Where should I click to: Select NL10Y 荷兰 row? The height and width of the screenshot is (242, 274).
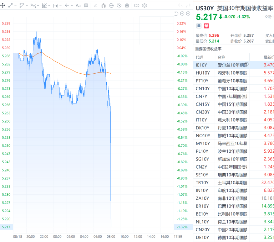pyautogui.click(x=234, y=222)
